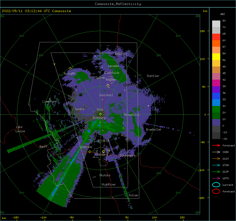
Task: Click the yellow diamond marker near RockyMH
Action: pos(70,69)
